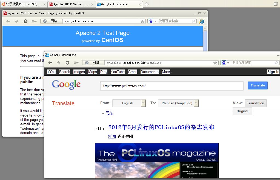Click key icon in Google Translate window
280x180 pixels.
click(x=76, y=63)
